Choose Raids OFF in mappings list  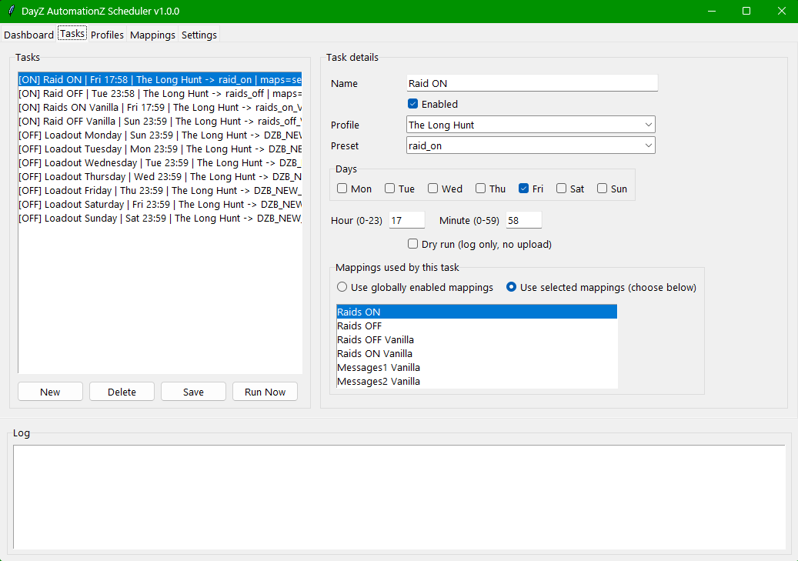click(477, 326)
